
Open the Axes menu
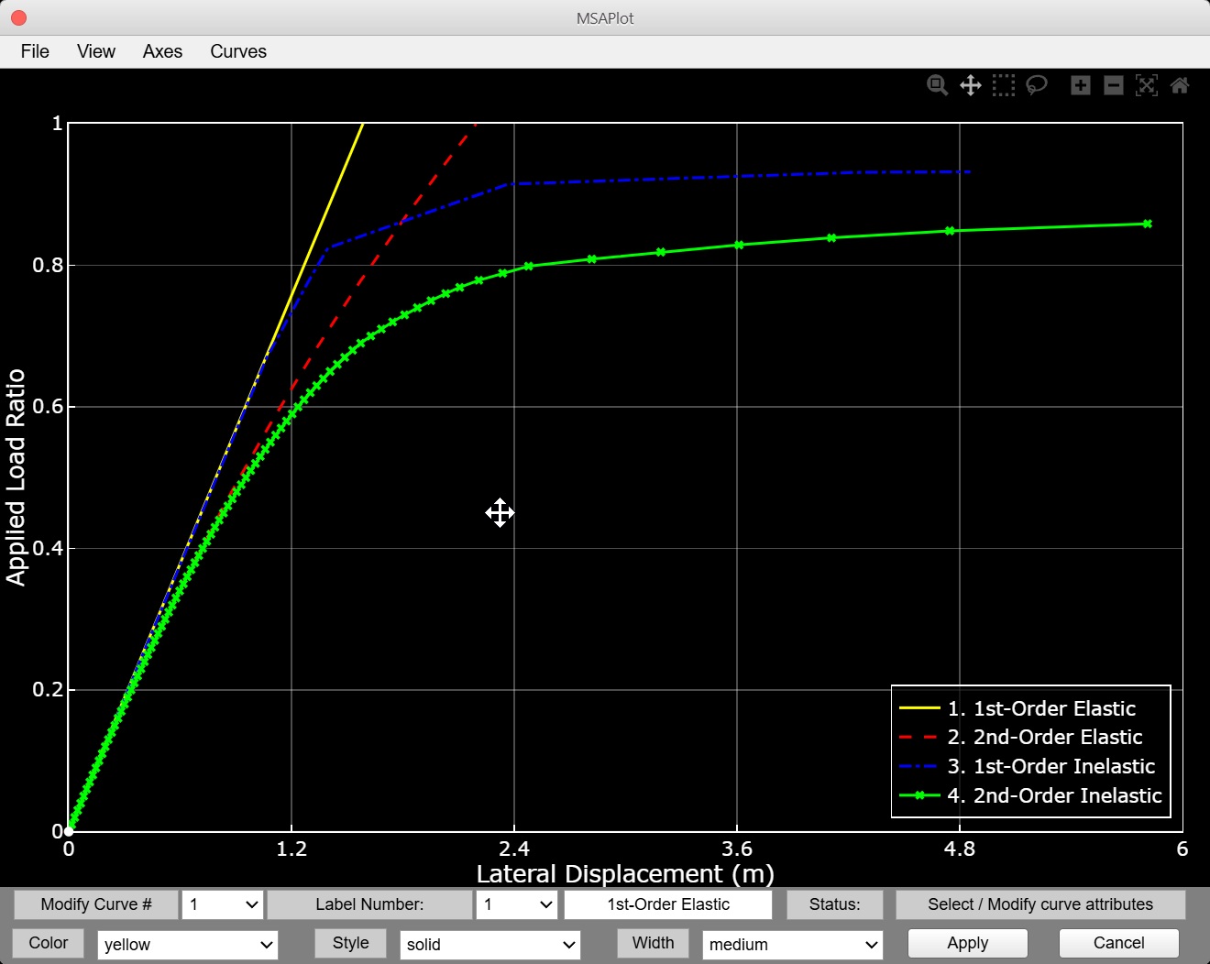click(162, 51)
